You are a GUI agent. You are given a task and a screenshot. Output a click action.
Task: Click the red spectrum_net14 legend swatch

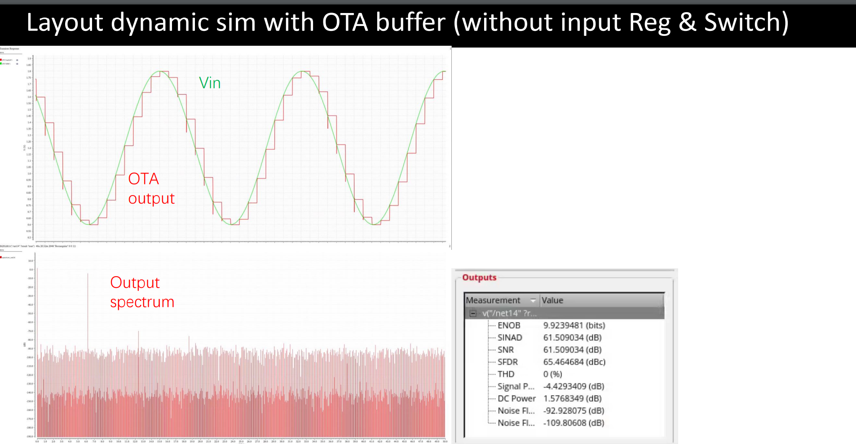coord(1,257)
